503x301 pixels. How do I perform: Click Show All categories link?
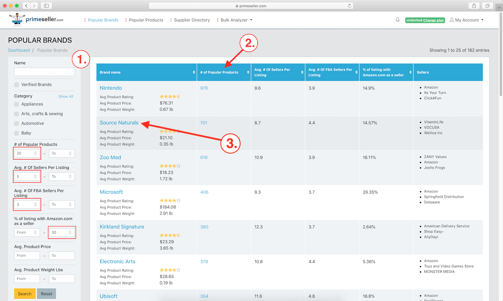pos(66,97)
